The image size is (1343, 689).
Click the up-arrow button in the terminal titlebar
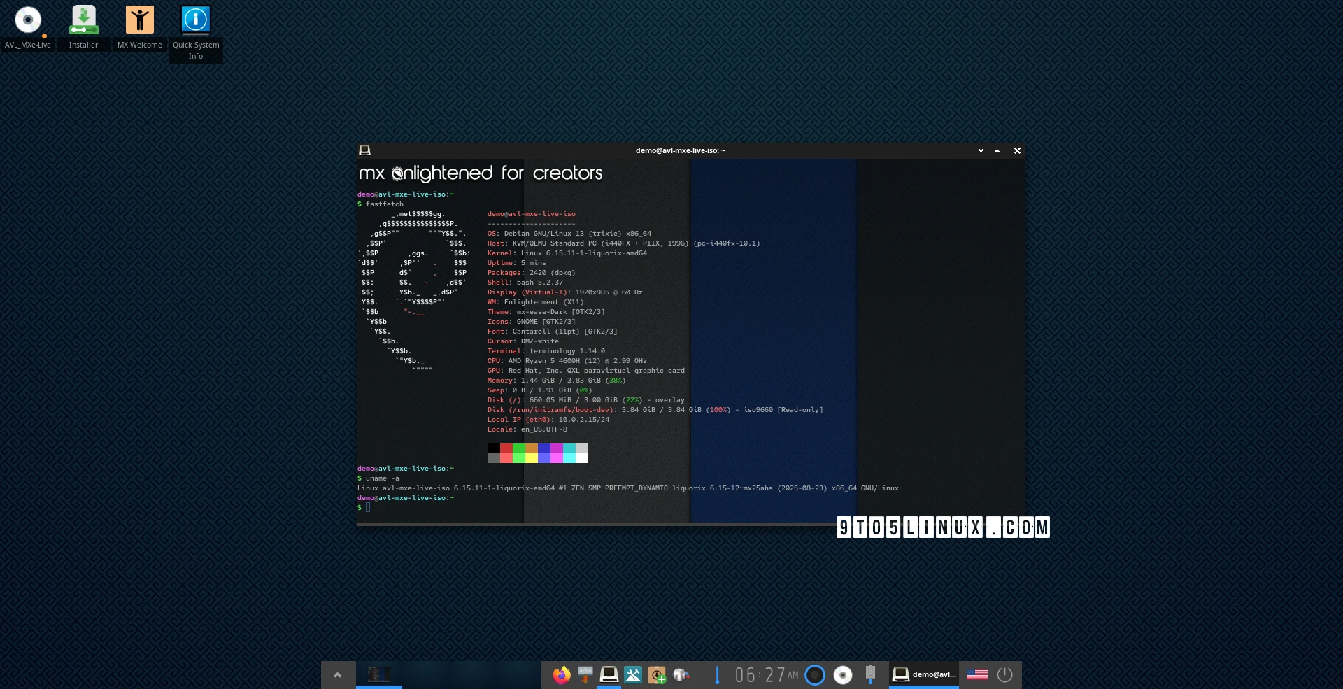pyautogui.click(x=997, y=151)
